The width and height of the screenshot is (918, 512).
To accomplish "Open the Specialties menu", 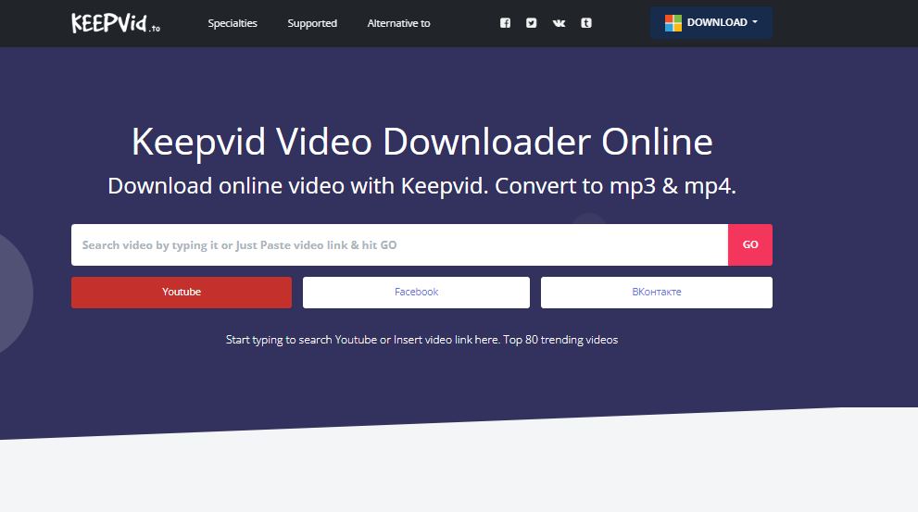I will point(233,23).
